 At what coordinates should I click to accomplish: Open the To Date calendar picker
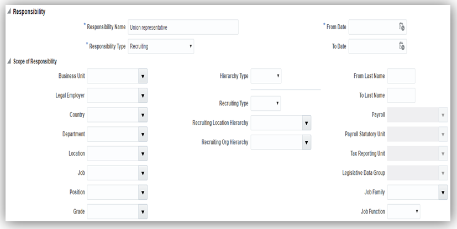(402, 46)
